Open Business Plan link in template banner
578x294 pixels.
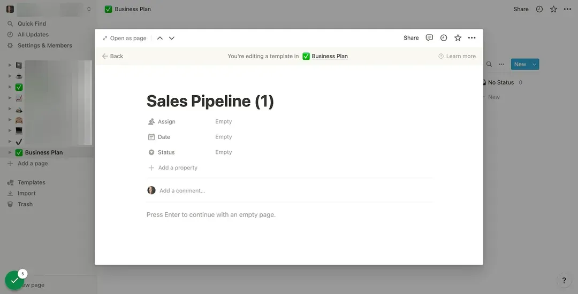point(325,56)
